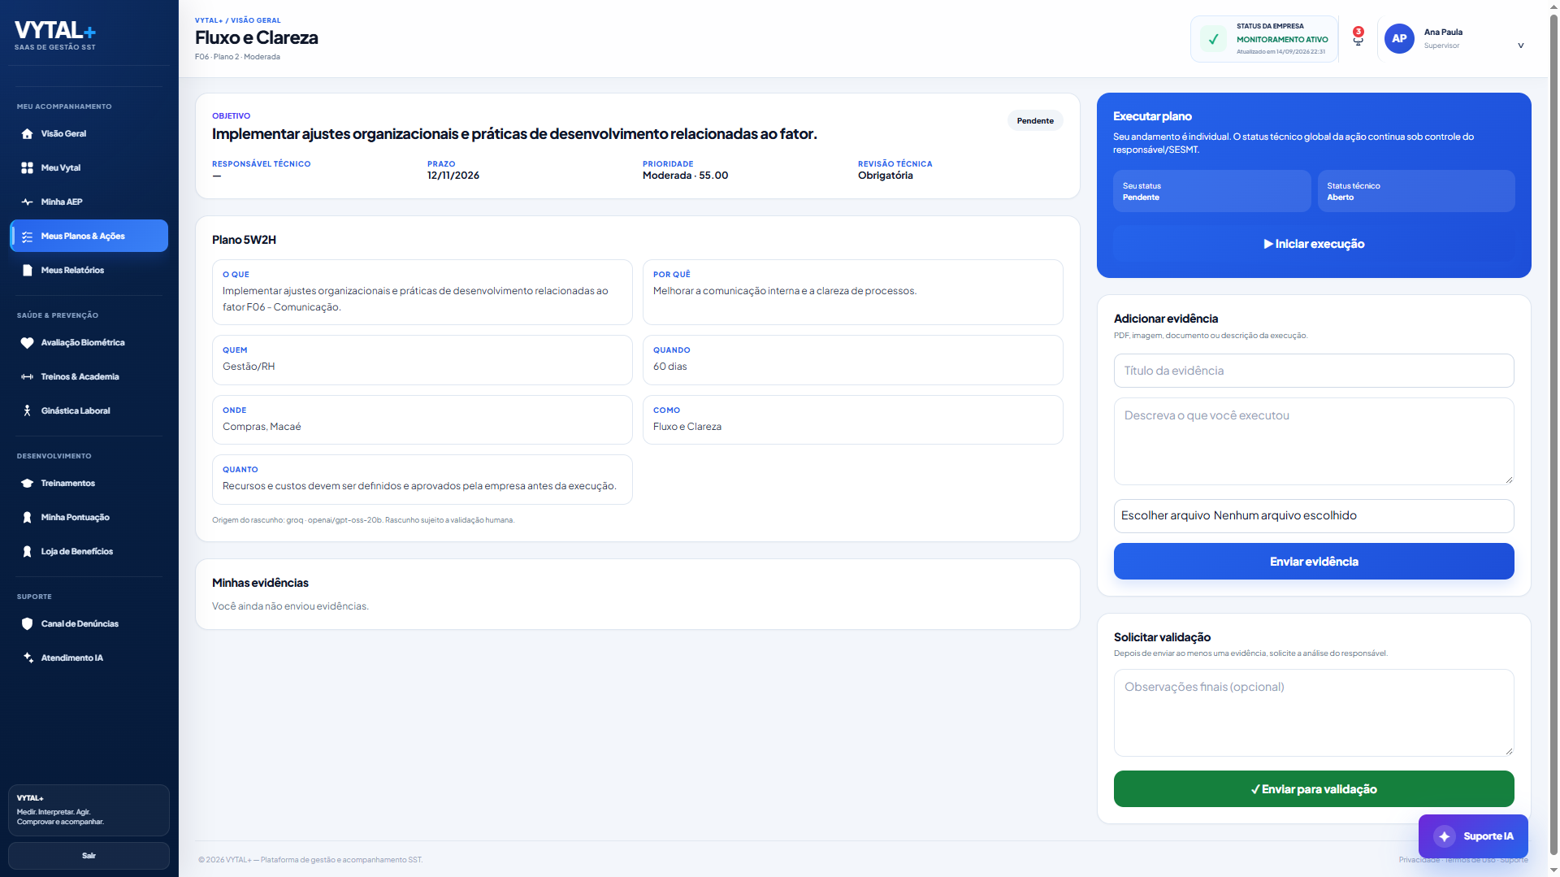
Task: Open Visão Geral menu item
Action: point(89,134)
